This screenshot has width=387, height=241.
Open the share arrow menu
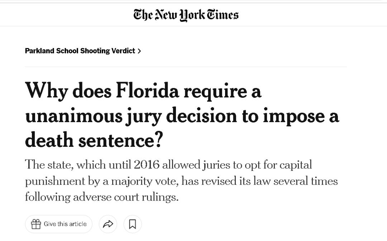(x=108, y=224)
